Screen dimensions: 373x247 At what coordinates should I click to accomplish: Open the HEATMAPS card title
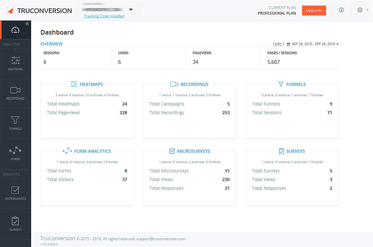91,84
